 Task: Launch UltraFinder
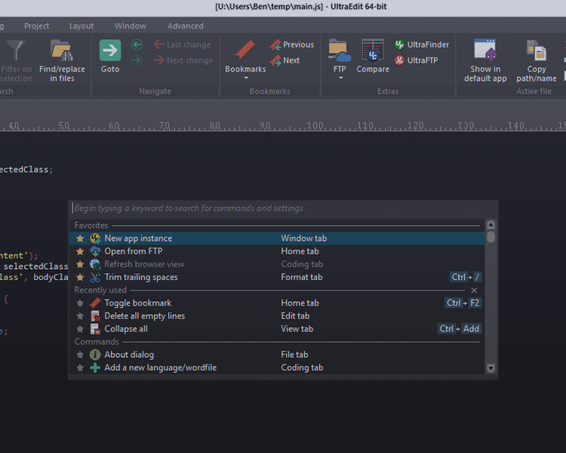pyautogui.click(x=422, y=45)
